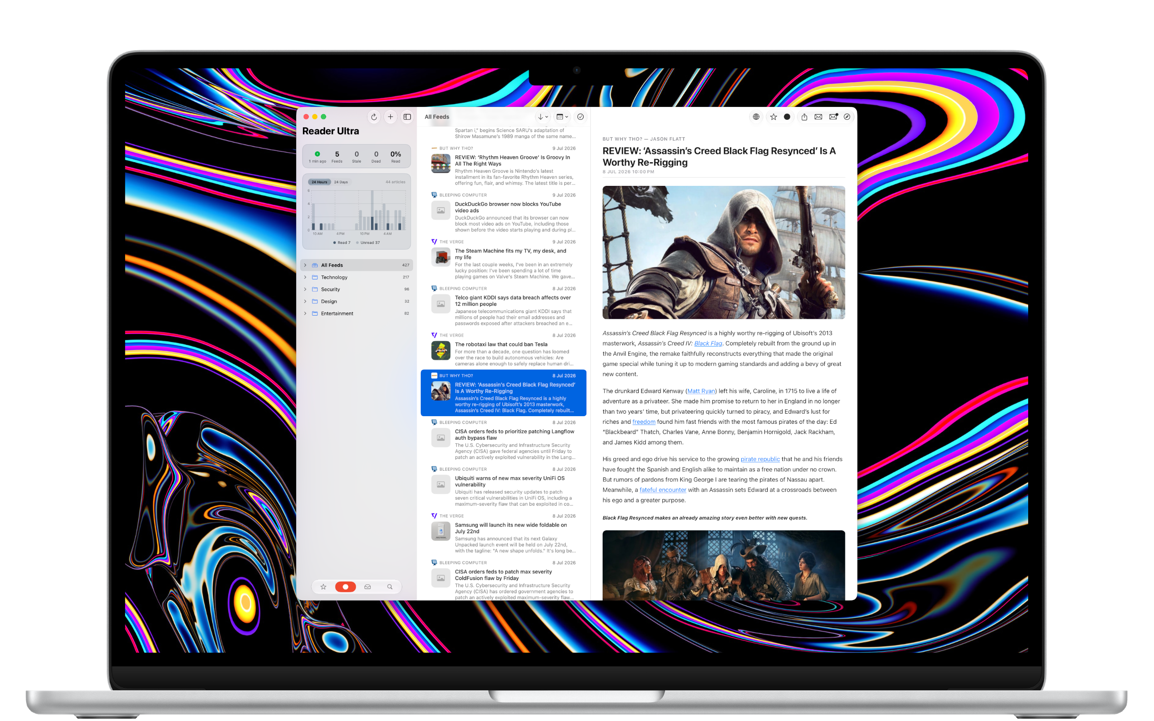Open 'The Steam Machine fits my TV' article
Screen dimensions: 1154x721
click(x=504, y=259)
